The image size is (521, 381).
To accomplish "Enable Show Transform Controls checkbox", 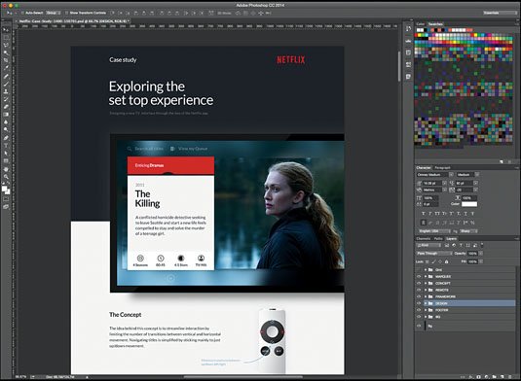I will pos(66,13).
